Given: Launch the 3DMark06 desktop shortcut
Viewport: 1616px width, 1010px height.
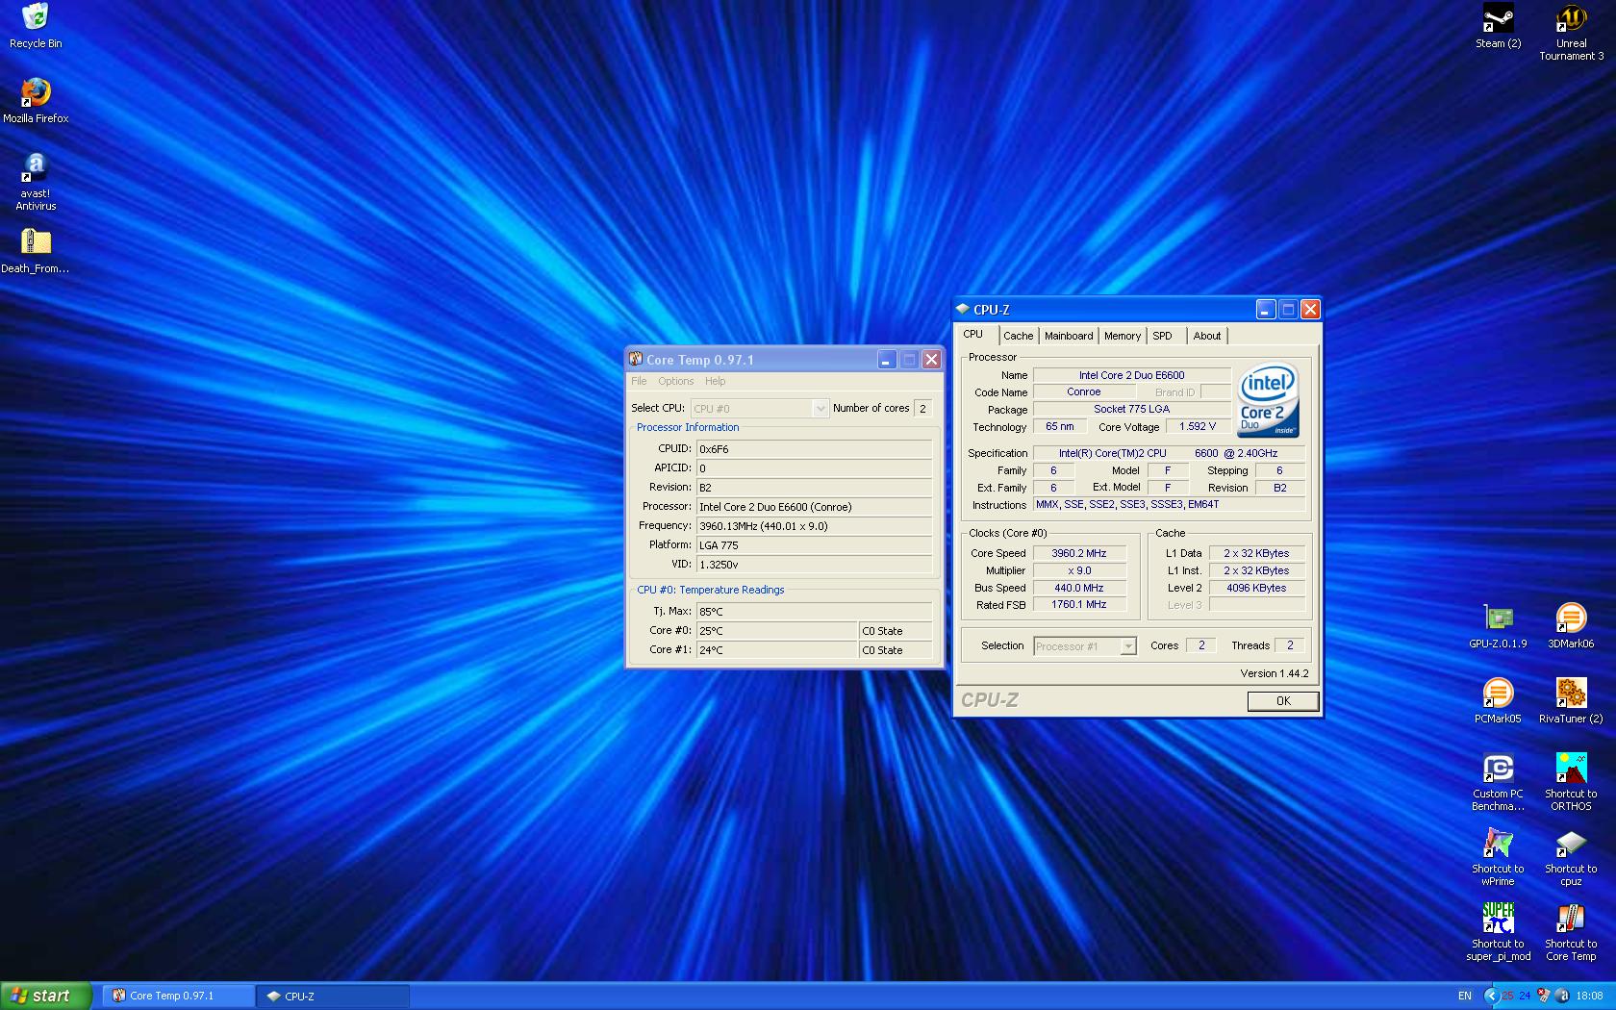Looking at the screenshot, I should pos(1571,626).
